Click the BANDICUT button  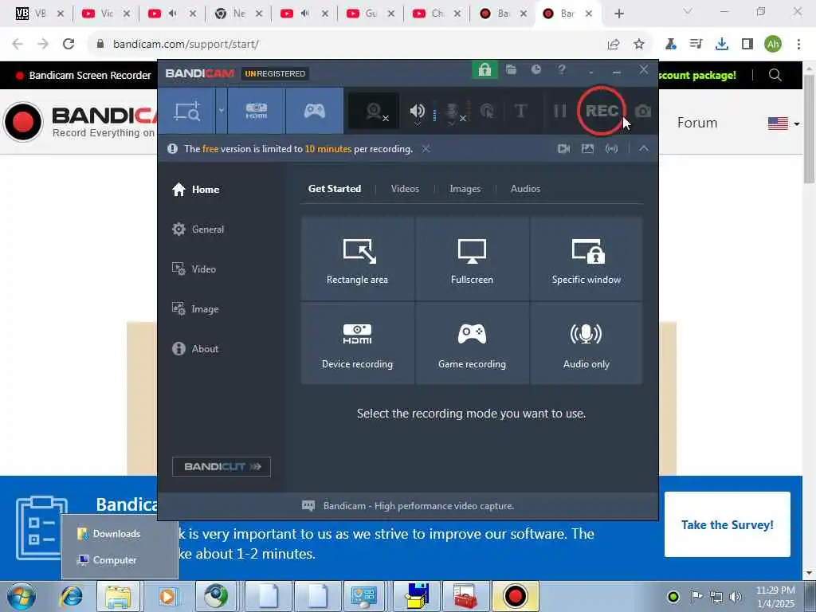click(x=222, y=466)
